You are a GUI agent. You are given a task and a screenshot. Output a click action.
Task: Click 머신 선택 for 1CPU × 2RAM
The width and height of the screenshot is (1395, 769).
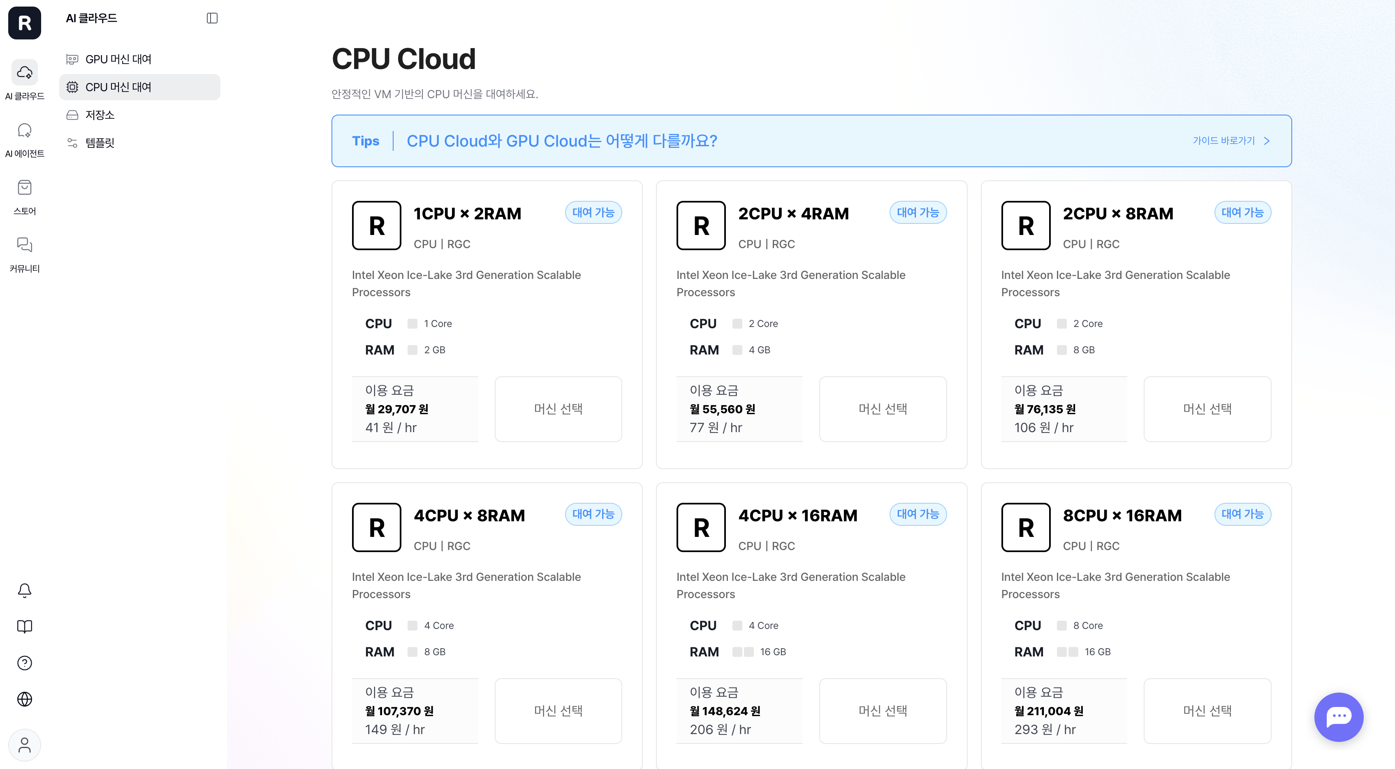click(558, 409)
